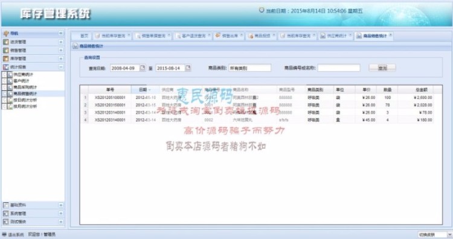Open 客户统计 in the sidebar tree

click(x=21, y=81)
